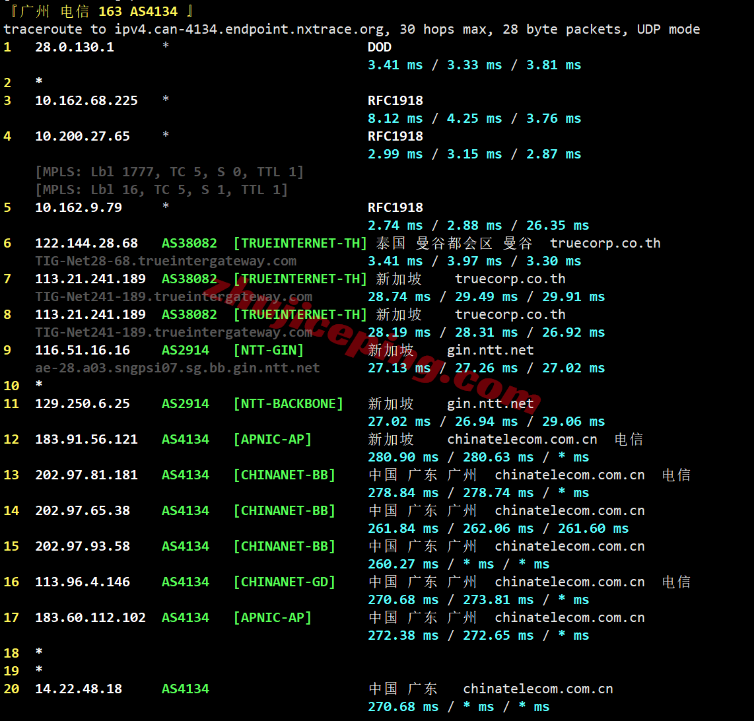
Task: Click IP address 183.91.56.121
Action: coord(86,439)
